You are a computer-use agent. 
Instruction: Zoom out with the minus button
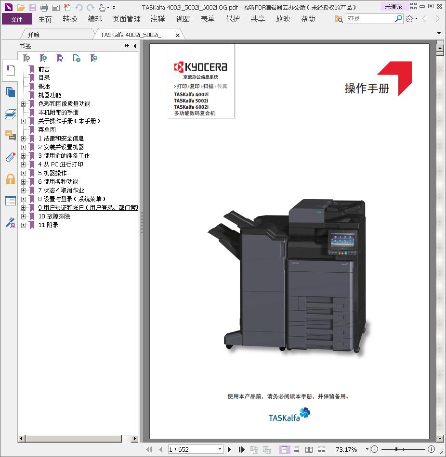[374, 449]
